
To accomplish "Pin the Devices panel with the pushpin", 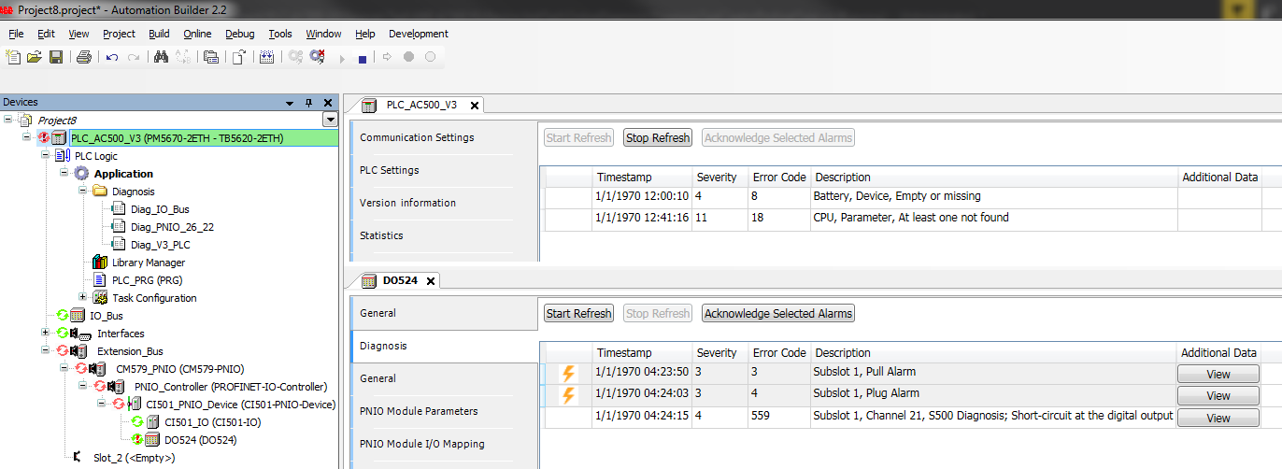I will coord(309,103).
